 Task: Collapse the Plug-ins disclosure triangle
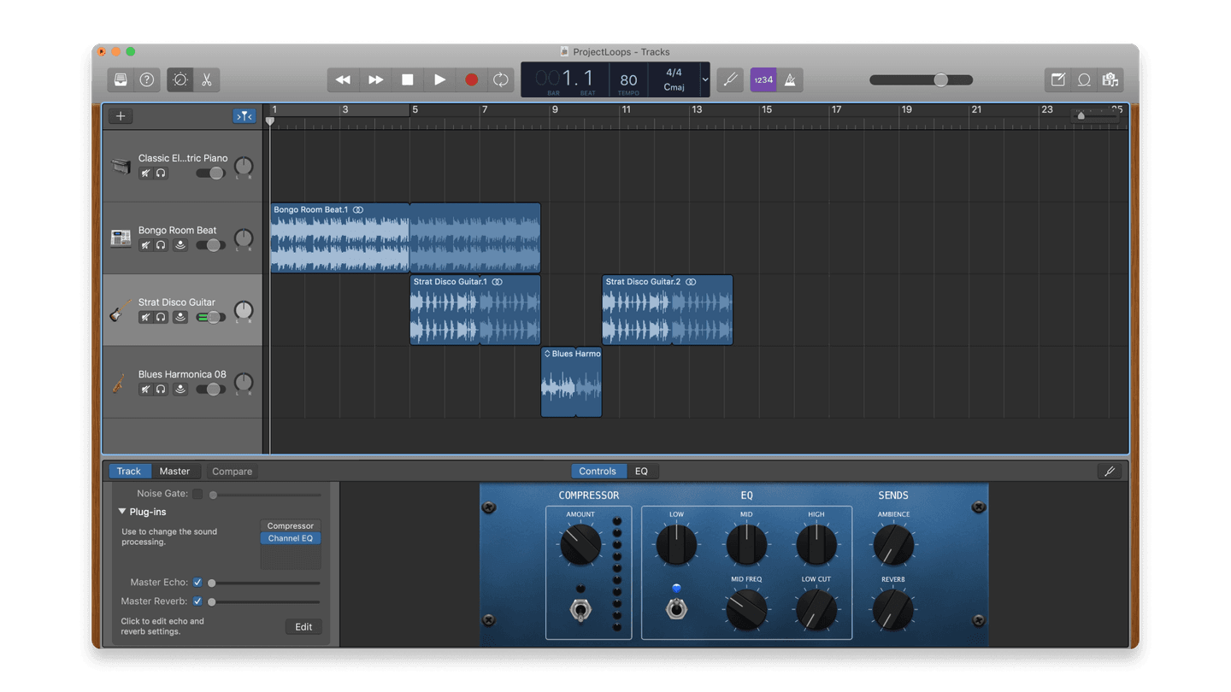point(122,511)
